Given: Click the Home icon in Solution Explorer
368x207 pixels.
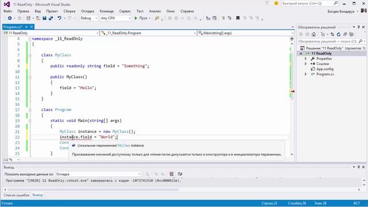Looking at the screenshot, I should (313, 34).
